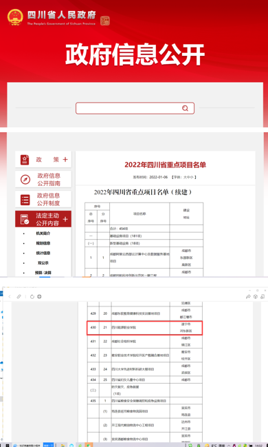
Task: Click the publish date 2022-01-06
Action: coord(158,177)
